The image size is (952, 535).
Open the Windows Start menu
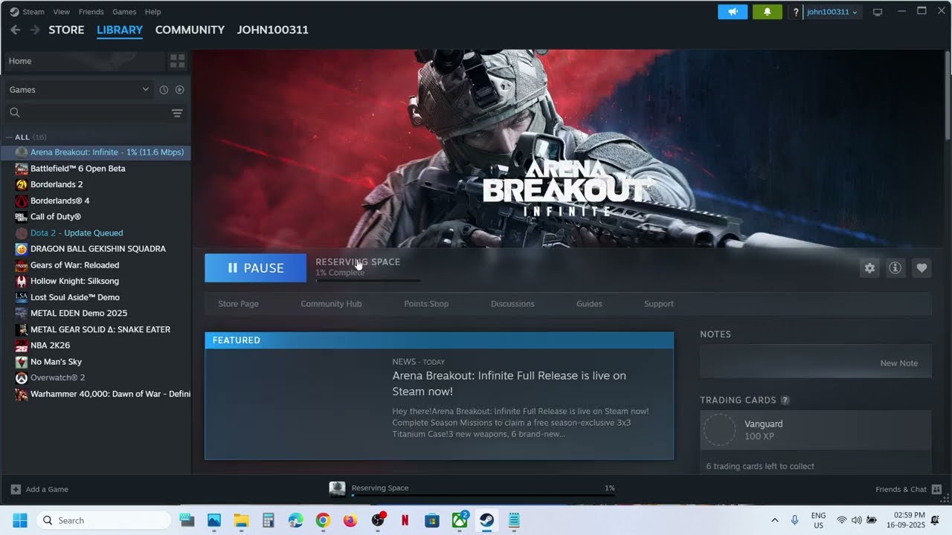click(19, 520)
